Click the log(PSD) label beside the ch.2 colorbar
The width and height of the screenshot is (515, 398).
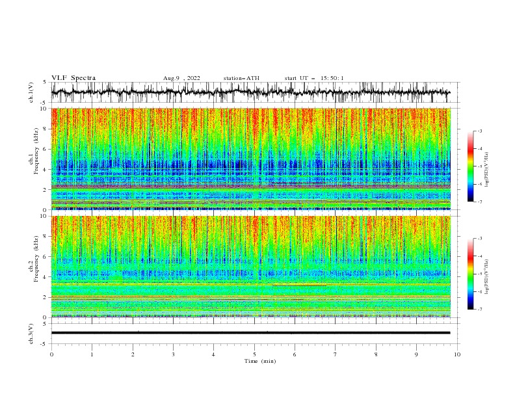coord(486,276)
